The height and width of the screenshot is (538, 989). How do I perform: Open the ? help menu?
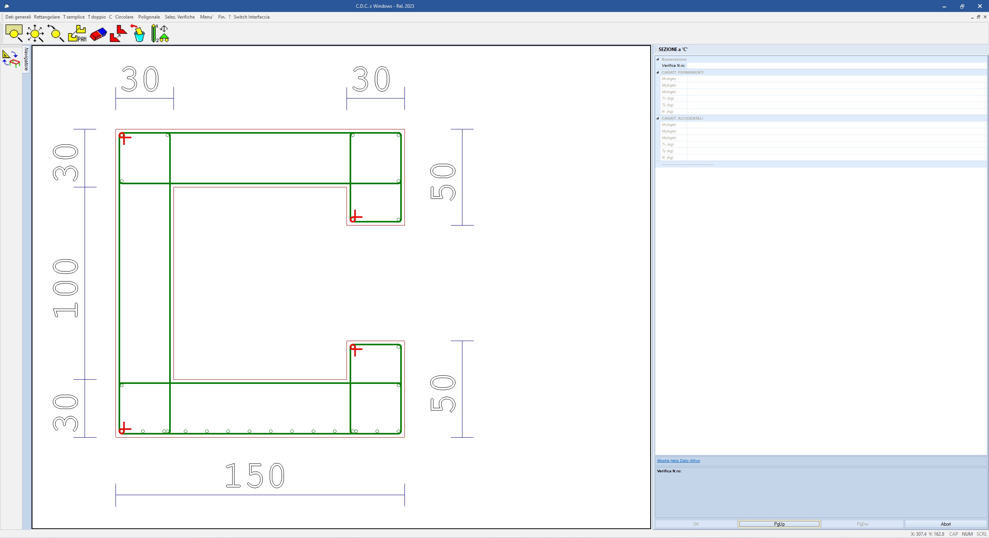(229, 17)
